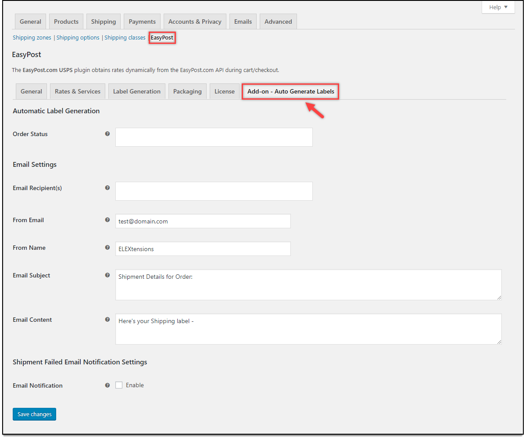This screenshot has height=439, width=526.
Task: Open the WooCommerce General settings tab
Action: [x=31, y=22]
